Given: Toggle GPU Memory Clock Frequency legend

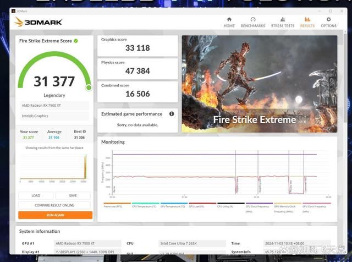Looking at the screenshot, I should pyautogui.click(x=288, y=208).
